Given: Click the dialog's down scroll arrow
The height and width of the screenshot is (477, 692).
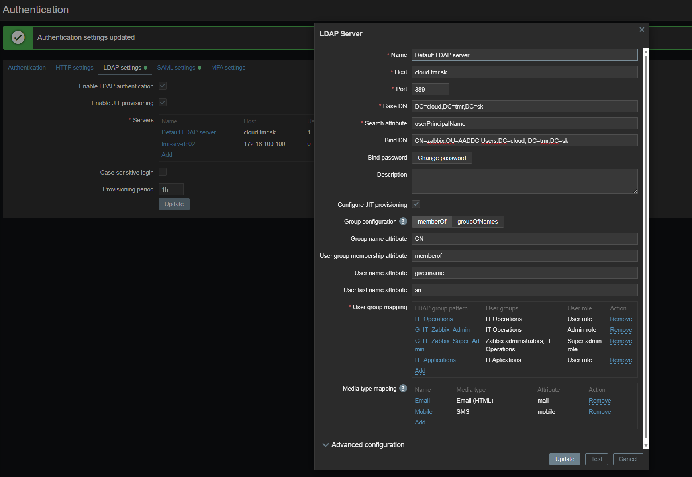Looking at the screenshot, I should 646,446.
